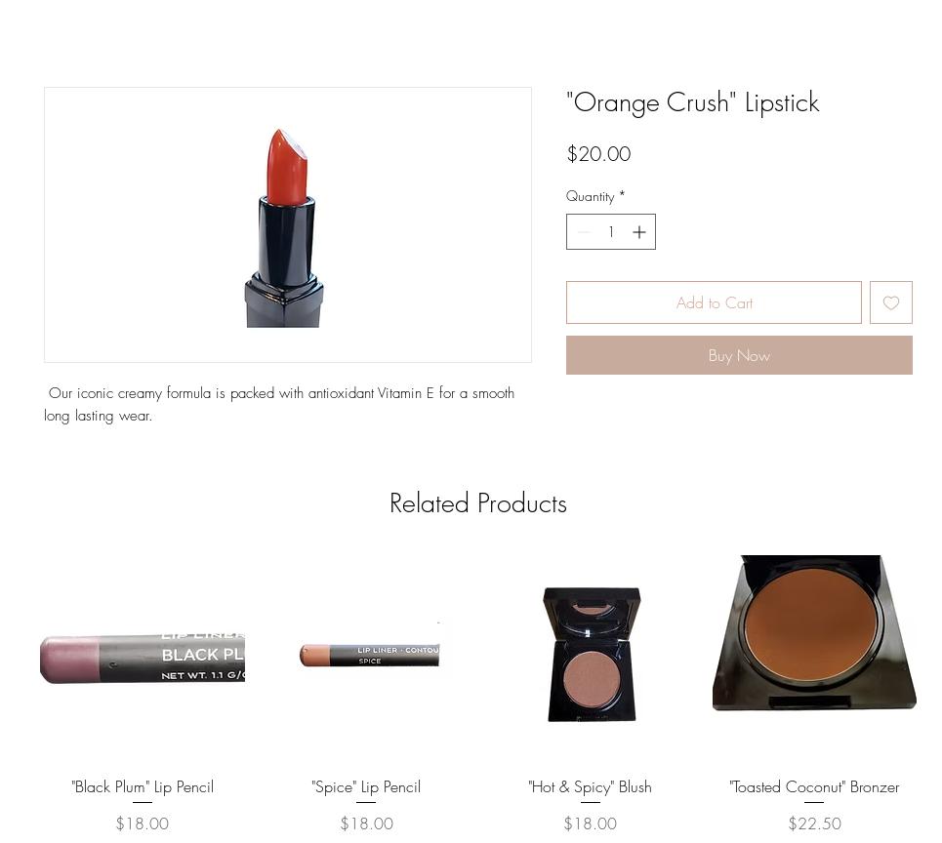Click the Add to Cart button
Screen dimensions: 942x843
tap(714, 302)
